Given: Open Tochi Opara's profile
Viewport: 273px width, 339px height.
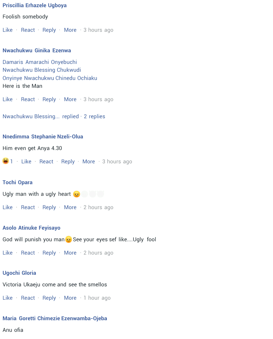Looking at the screenshot, I should point(17,182).
